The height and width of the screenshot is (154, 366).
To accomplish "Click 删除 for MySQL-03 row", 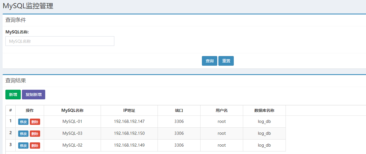I will tap(35, 134).
